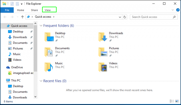Select Videos in the navigation pane
Screen dimensions: 181x105
point(17,60)
